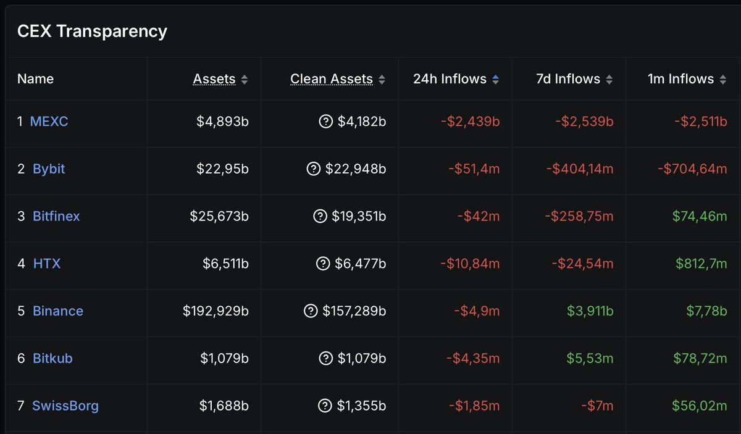The image size is (741, 434).
Task: Open the MEXC exchange link
Action: click(x=49, y=121)
